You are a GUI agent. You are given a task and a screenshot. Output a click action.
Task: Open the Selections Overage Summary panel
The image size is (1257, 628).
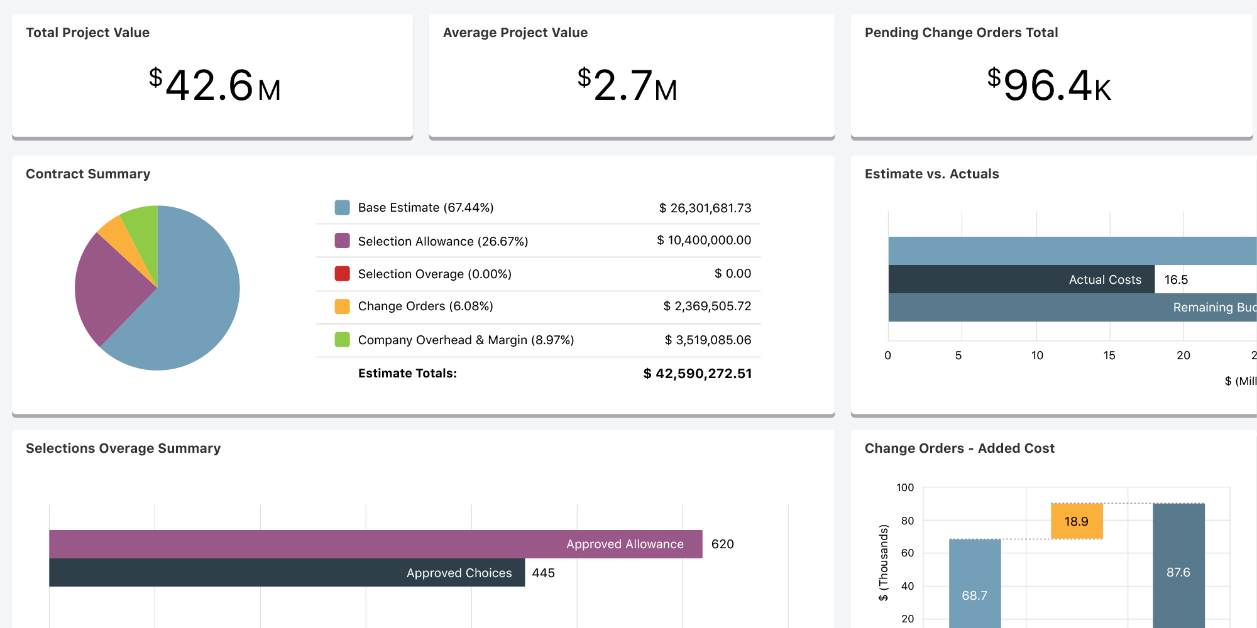pos(123,448)
